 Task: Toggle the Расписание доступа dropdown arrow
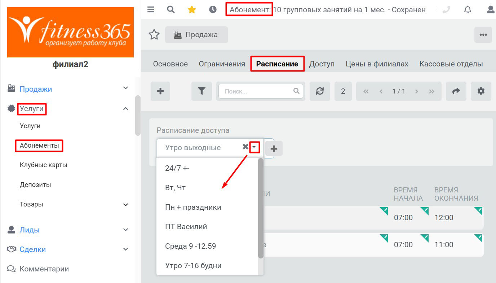click(x=254, y=147)
